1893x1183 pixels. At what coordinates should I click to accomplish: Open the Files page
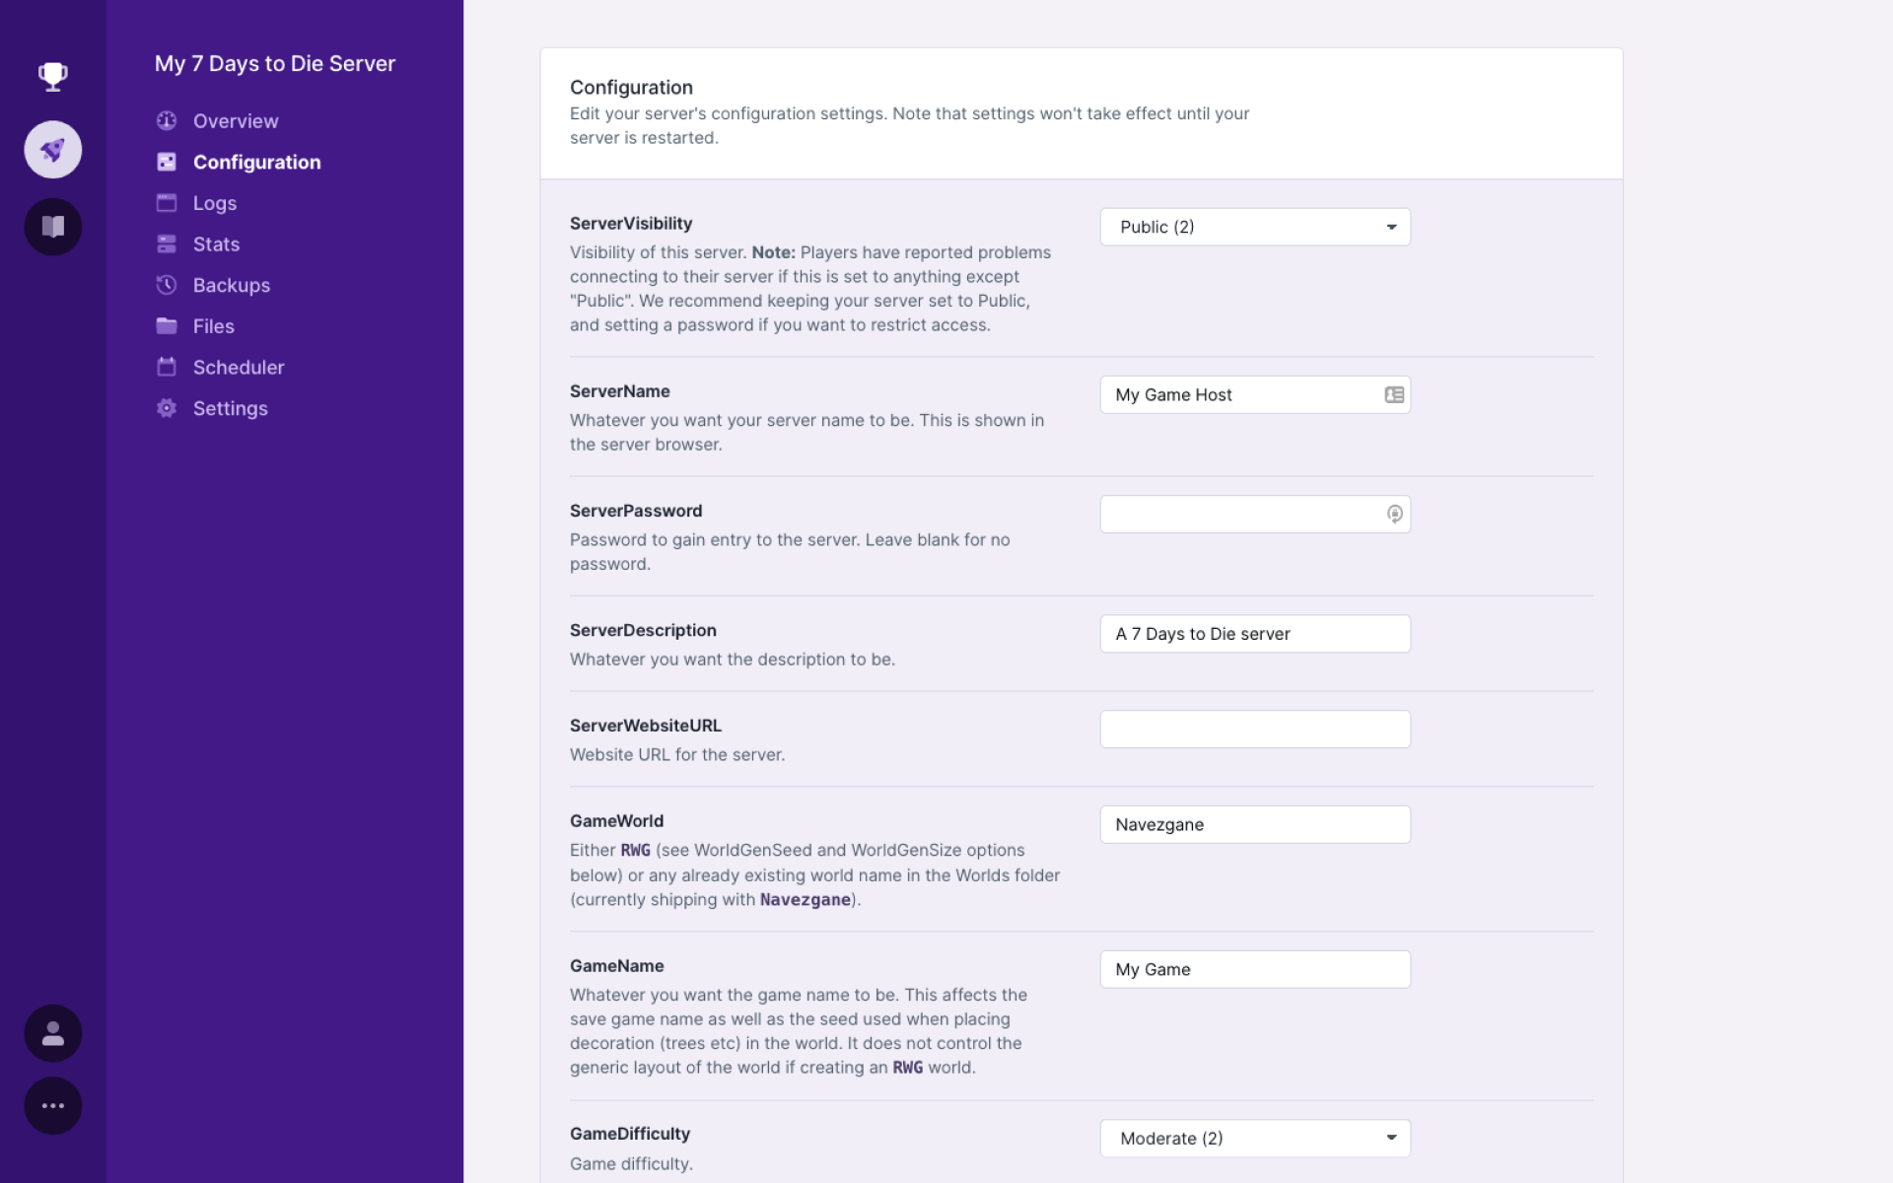(214, 326)
